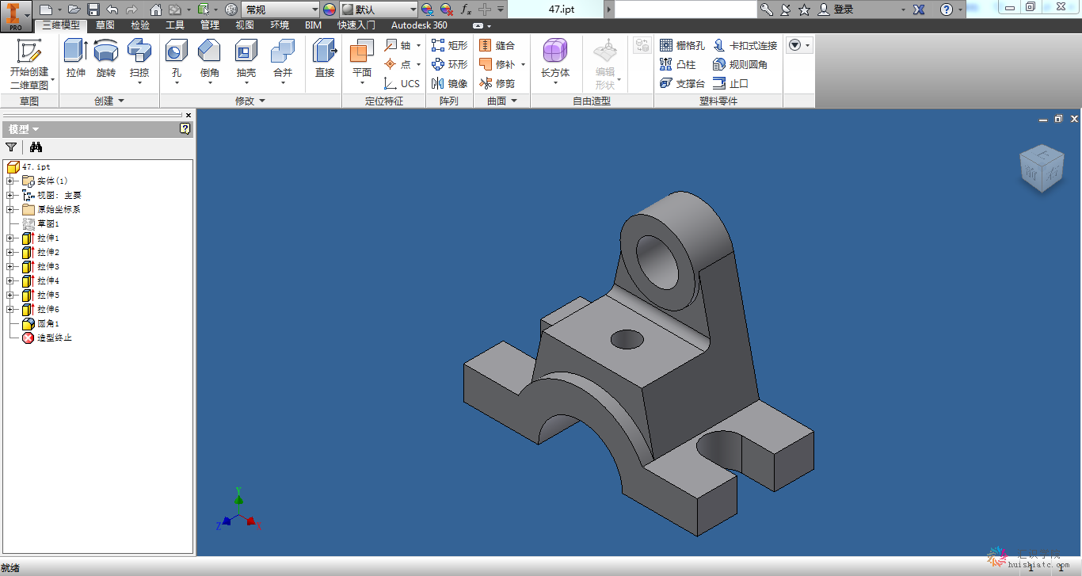Open the help question mark button

pyautogui.click(x=947, y=10)
